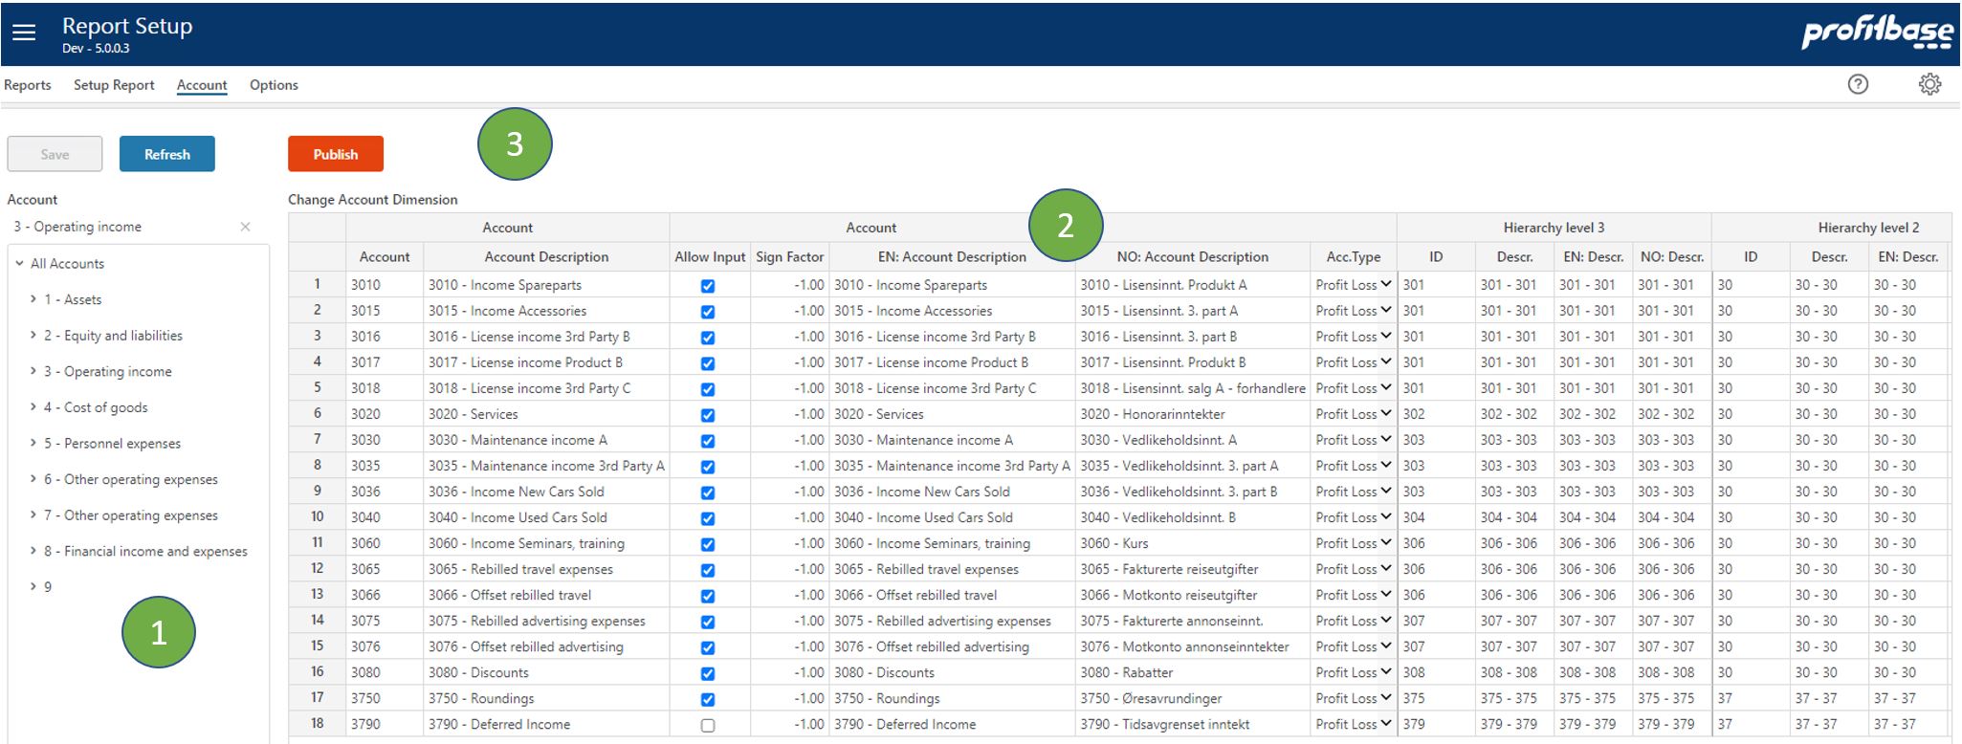The image size is (1962, 744).
Task: Open Acc.Type dropdown for account 3018
Action: point(1354,388)
